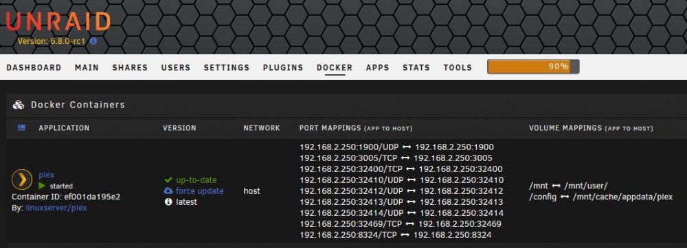The height and width of the screenshot is (248, 687).
Task: Click the 3005/TCP port mapping
Action: [x=396, y=158]
